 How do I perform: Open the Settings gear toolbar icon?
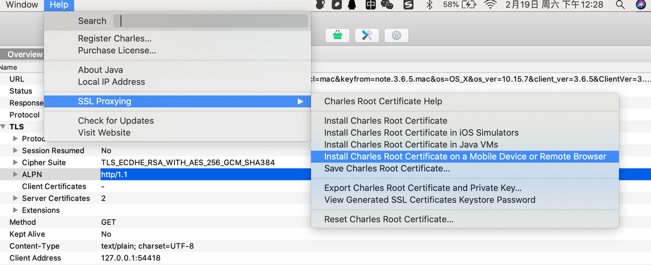pyautogui.click(x=396, y=35)
